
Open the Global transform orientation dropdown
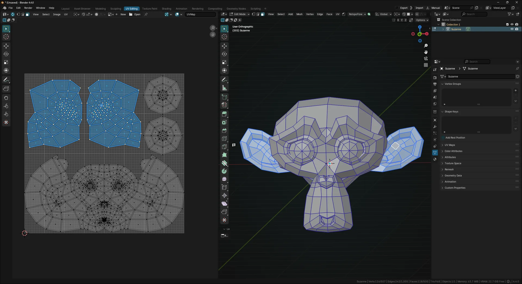383,14
